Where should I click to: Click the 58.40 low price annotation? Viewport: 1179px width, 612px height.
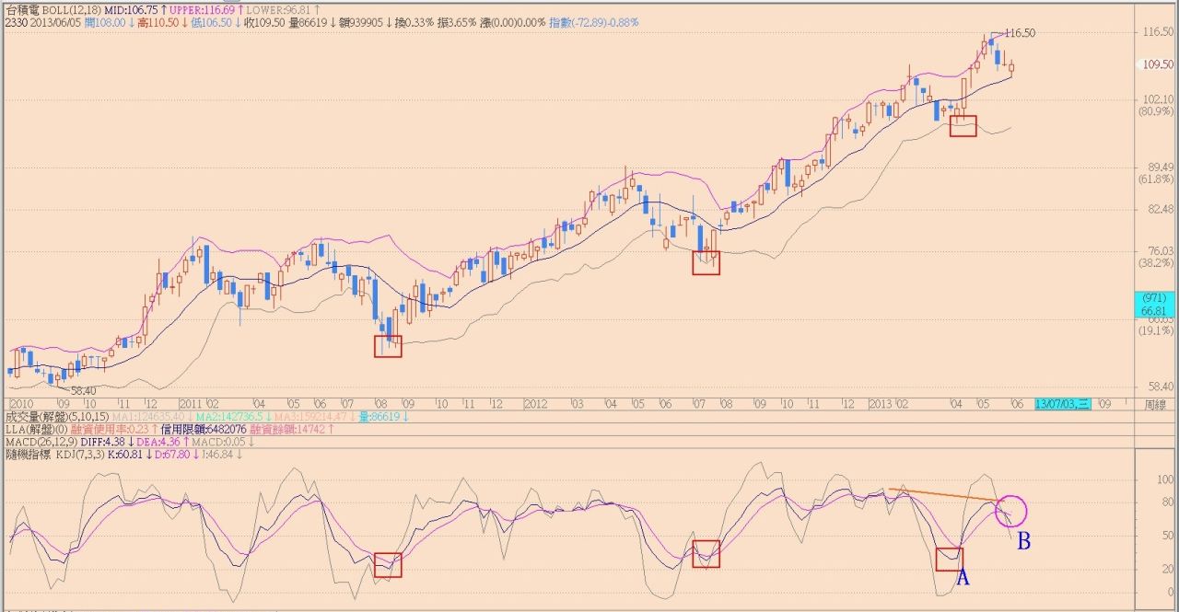coord(84,390)
